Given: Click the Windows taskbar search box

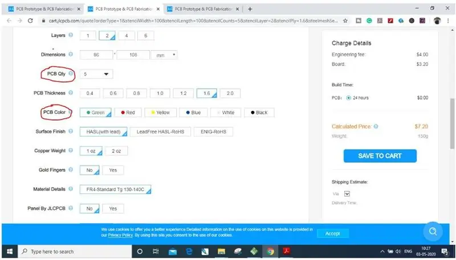Looking at the screenshot, I should tap(75, 251).
